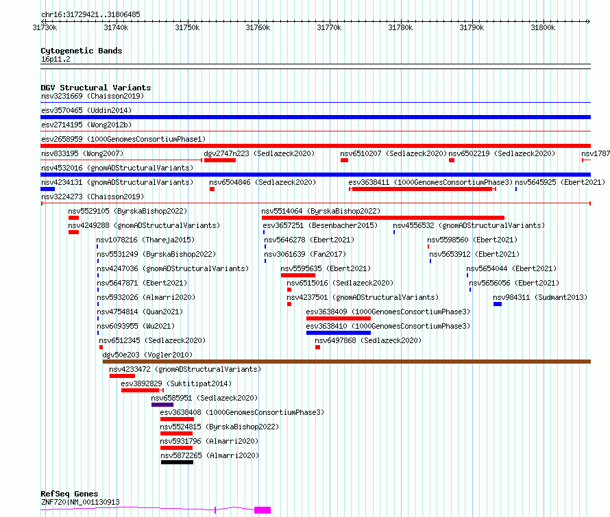The image size is (610, 517).
Task: Click nsv5653912 (Ebert2021) label
Action: 474,254
